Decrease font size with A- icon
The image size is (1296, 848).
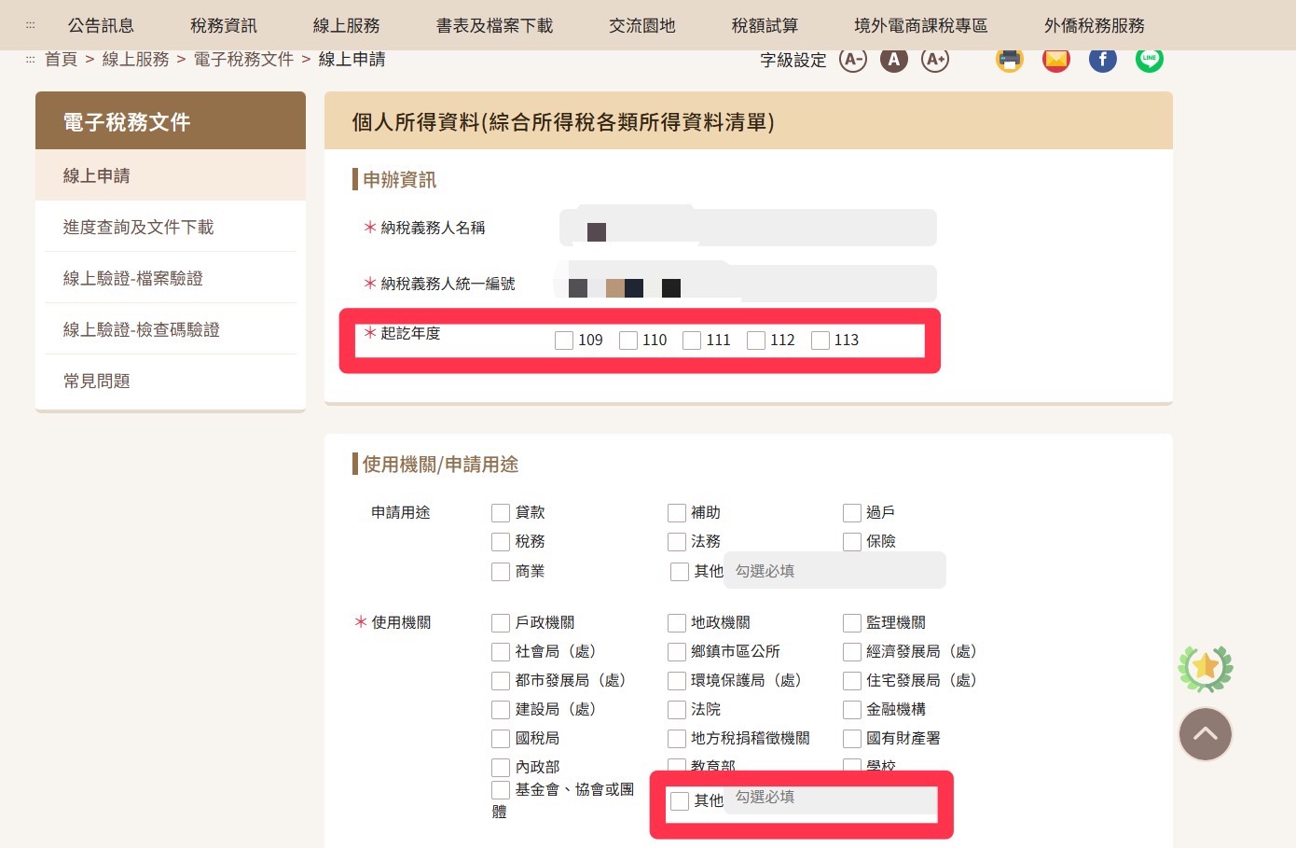pyautogui.click(x=852, y=60)
